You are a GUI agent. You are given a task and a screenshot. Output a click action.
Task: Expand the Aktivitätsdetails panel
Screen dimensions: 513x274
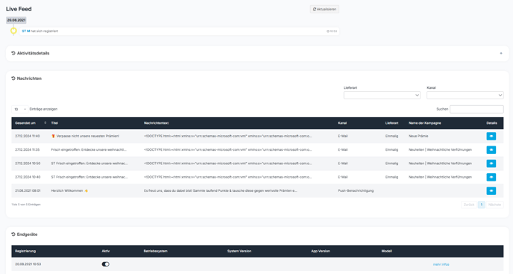pos(501,53)
